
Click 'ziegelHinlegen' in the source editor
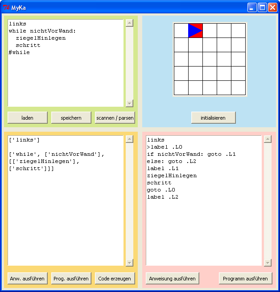(41, 38)
